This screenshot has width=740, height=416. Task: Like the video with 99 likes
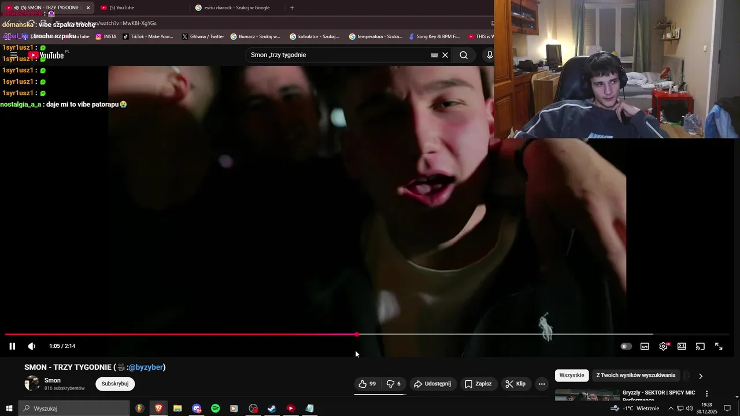coord(367,384)
